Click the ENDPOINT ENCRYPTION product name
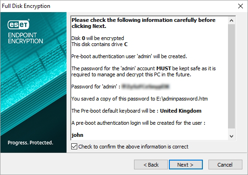Viewport: 248px width, 175px height. 26,38
